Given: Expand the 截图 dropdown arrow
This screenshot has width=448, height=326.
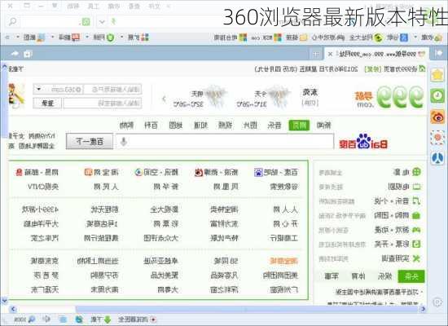Looking at the screenshot, I should pos(18,37).
